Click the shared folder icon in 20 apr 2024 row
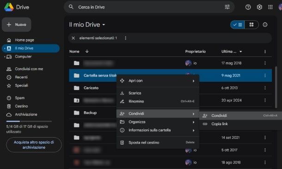Viewport: 282px width, 169px height. (x=77, y=100)
